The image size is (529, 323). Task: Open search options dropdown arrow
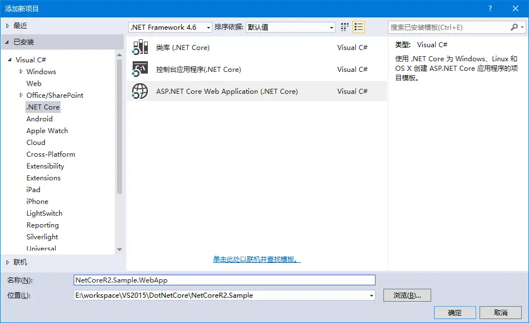[x=522, y=27]
